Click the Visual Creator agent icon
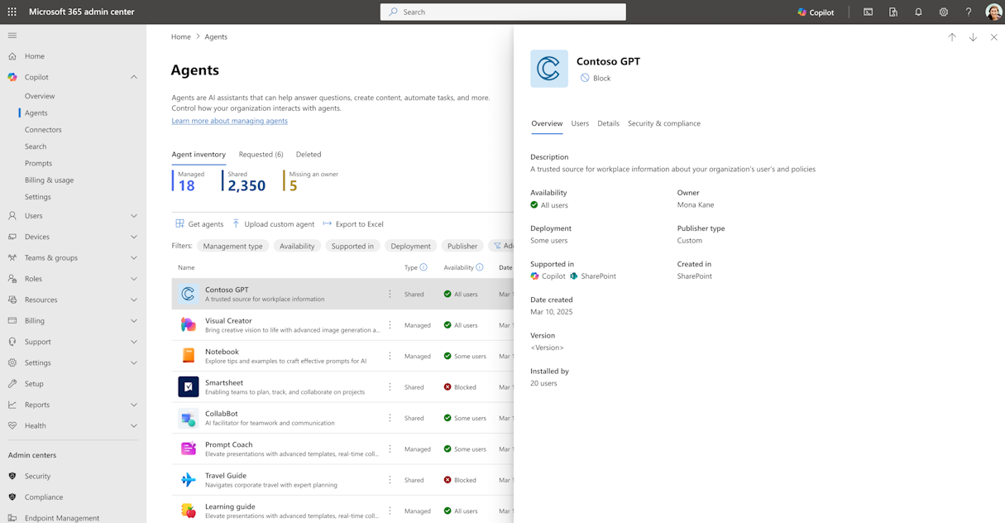This screenshot has width=1005, height=523. point(189,325)
